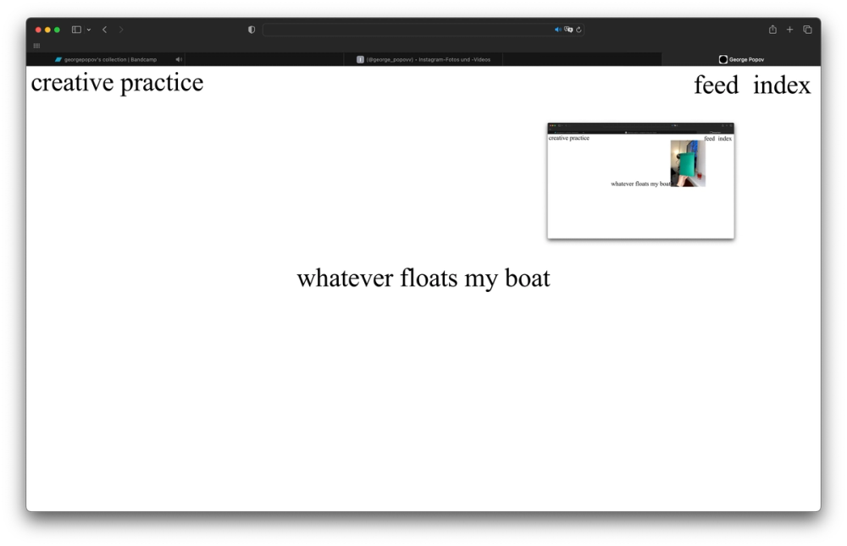This screenshot has width=847, height=546.
Task: Enter full screen with the green button
Action: 57,30
